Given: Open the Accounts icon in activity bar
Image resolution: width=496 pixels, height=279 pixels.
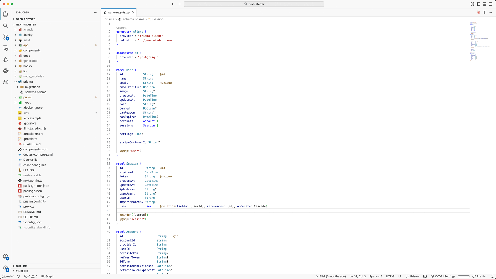Looking at the screenshot, I should [5, 257].
